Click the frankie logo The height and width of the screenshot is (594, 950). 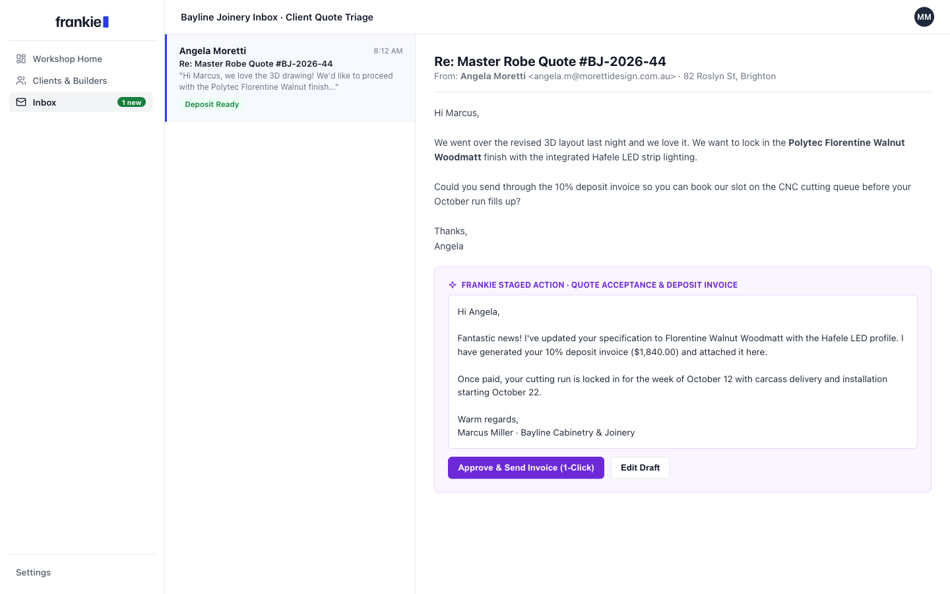coord(82,22)
